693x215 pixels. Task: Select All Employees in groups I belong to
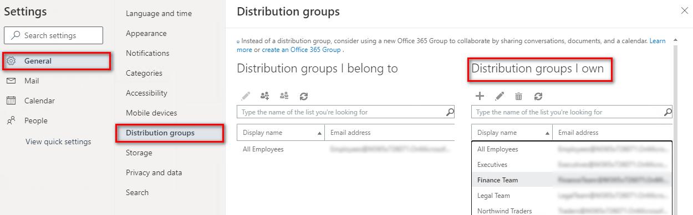(x=345, y=149)
